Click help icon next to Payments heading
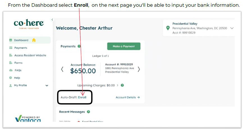The width and height of the screenshot is (245, 130). pyautogui.click(x=79, y=46)
